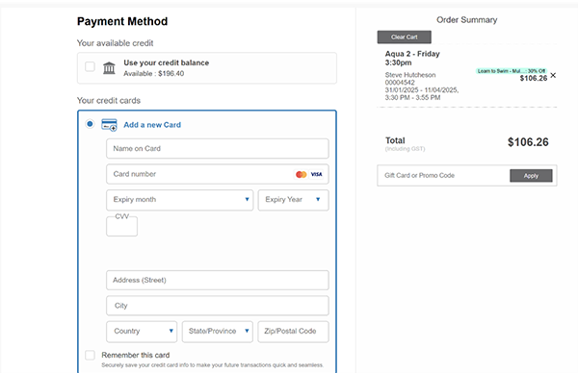Click the Learn to Swim 30% Off discount tag
The image size is (578, 373).
(x=512, y=71)
